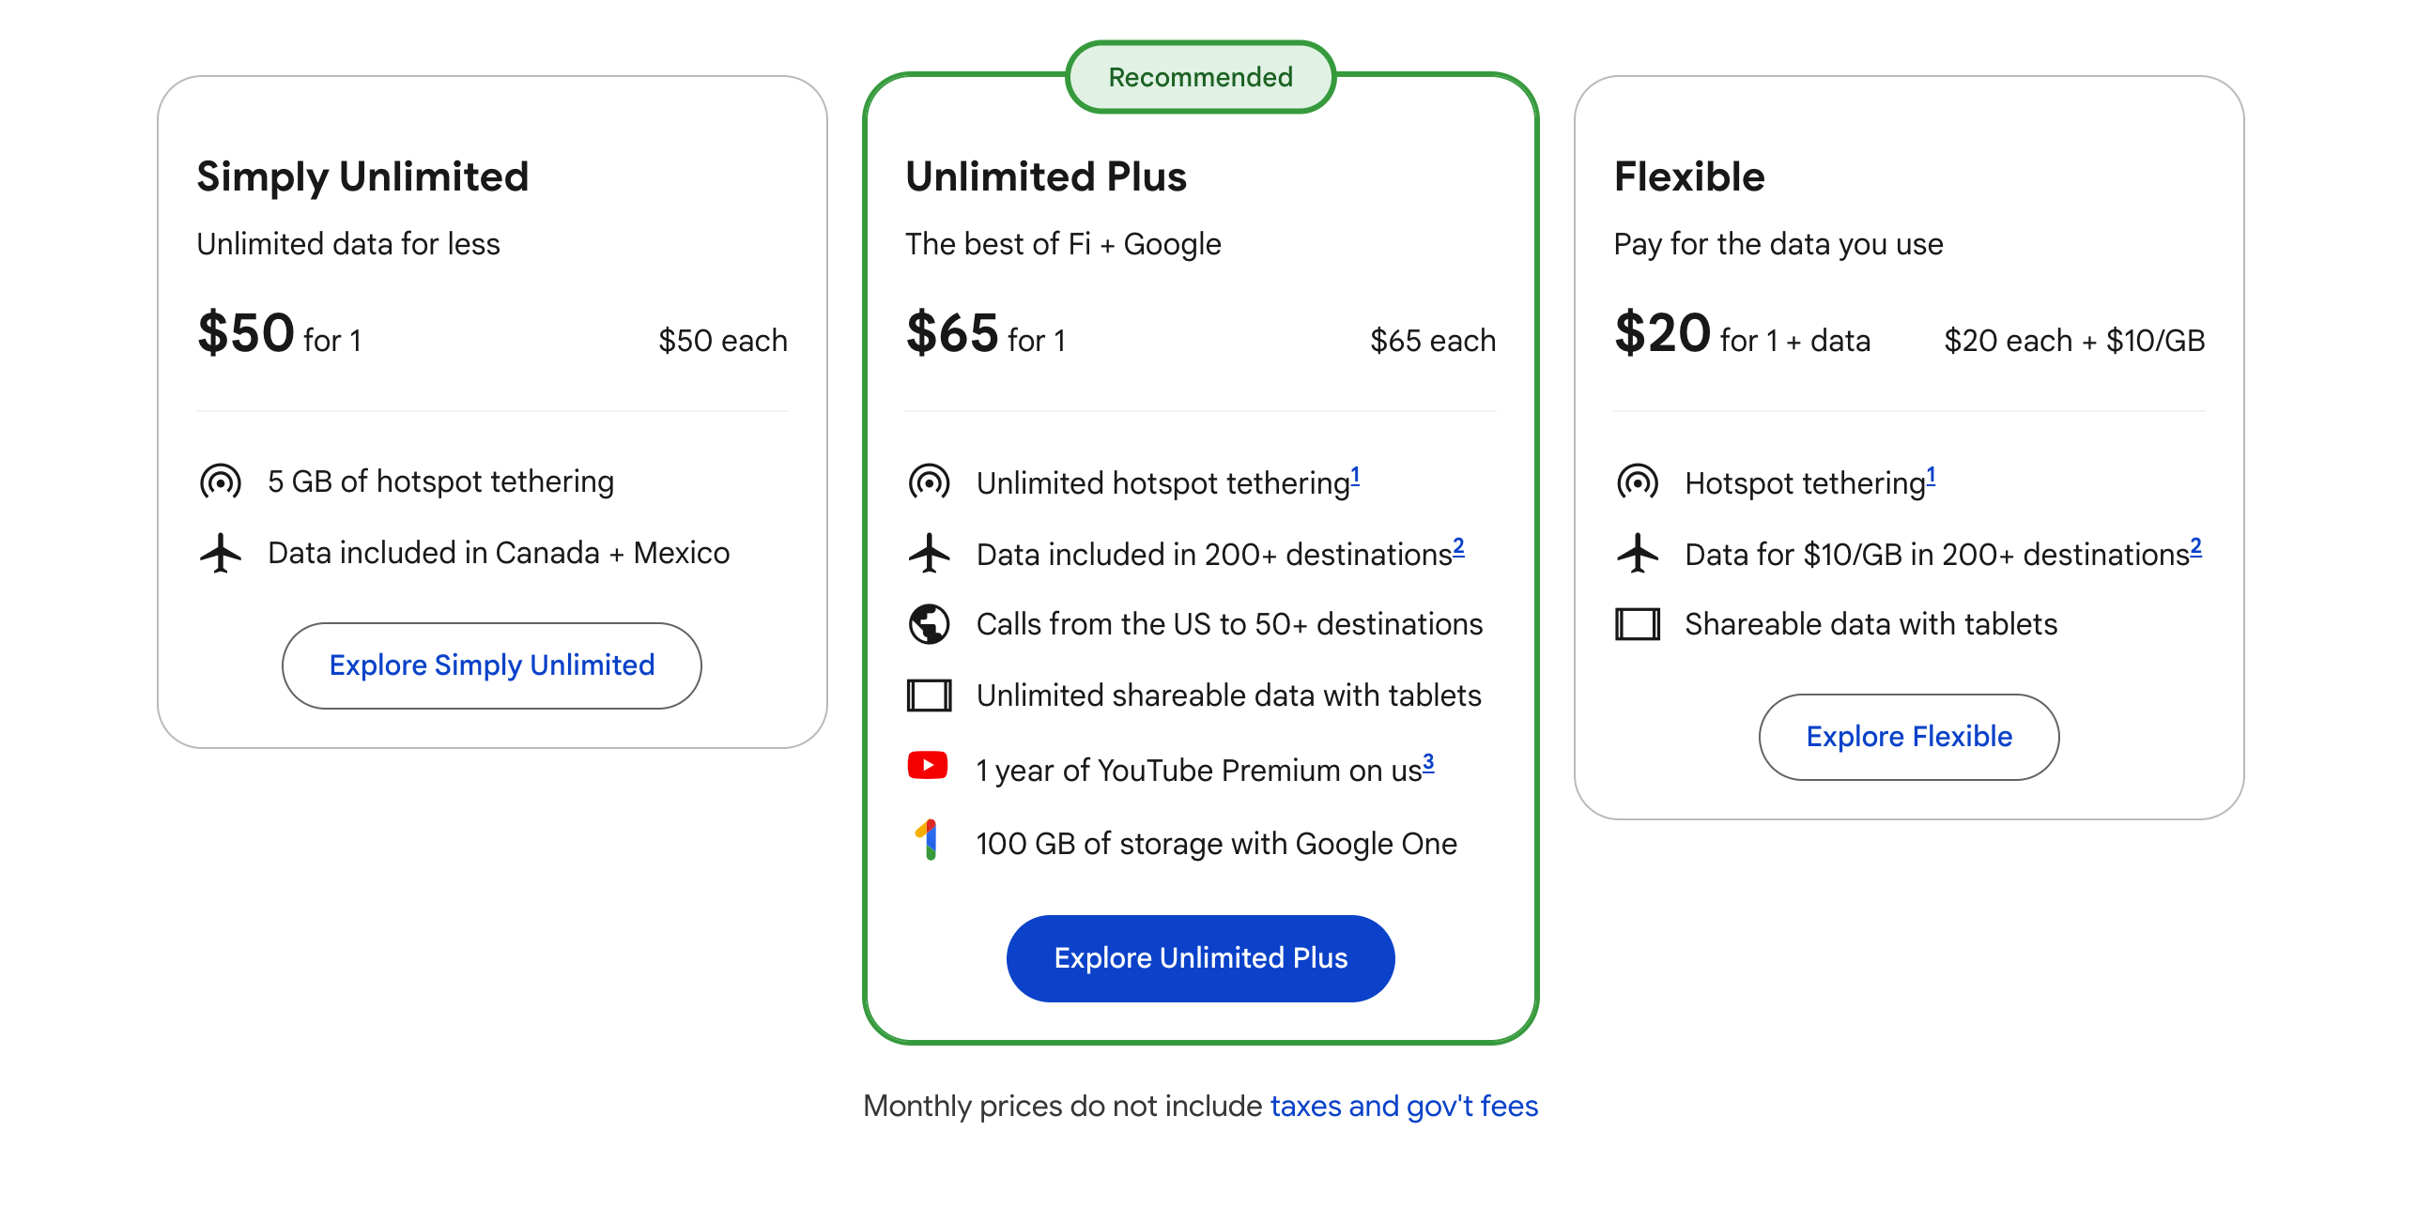2417x1207 pixels.
Task: Follow the taxes and gov't fees link
Action: click(x=1404, y=1106)
